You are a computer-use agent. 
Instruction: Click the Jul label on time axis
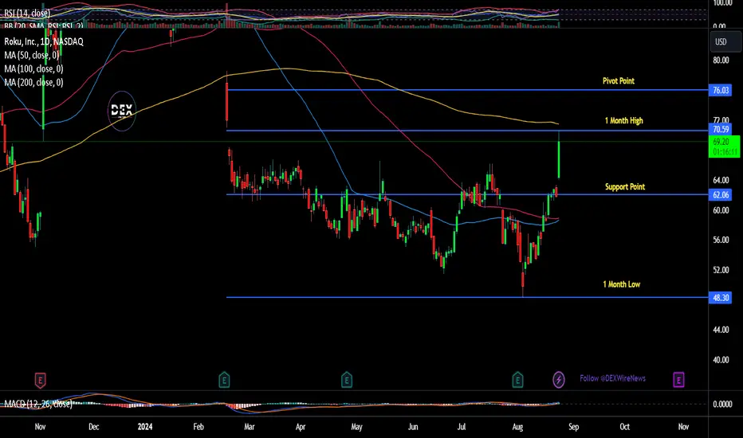[x=462, y=427]
